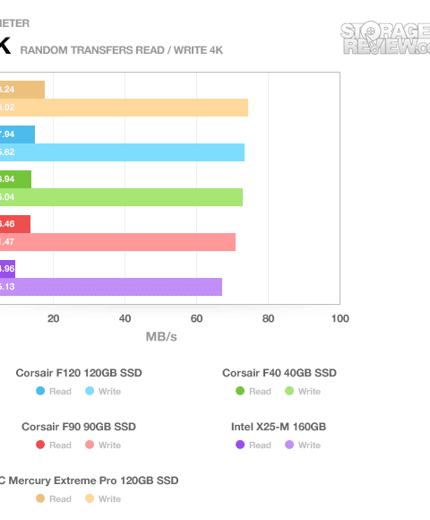
Task: Click the Mercury Extreme Pro Read tan swatch
Action: (40, 498)
